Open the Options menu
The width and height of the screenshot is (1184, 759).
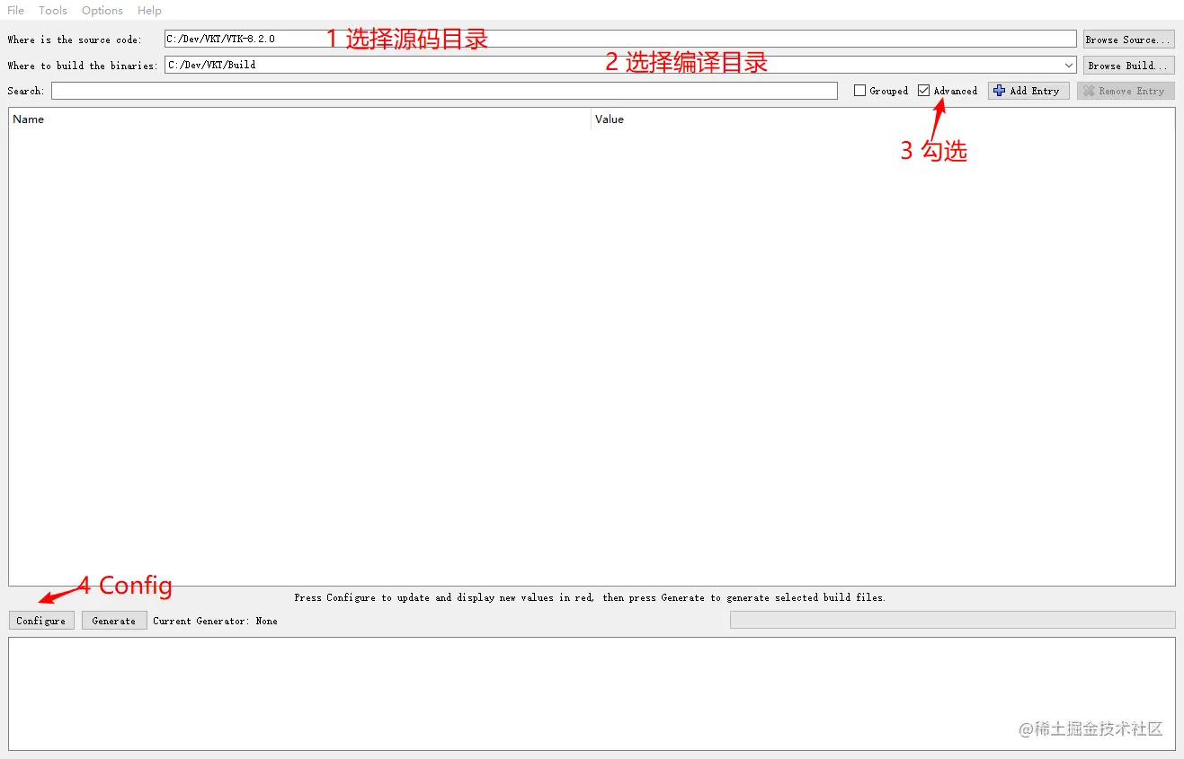click(x=102, y=10)
